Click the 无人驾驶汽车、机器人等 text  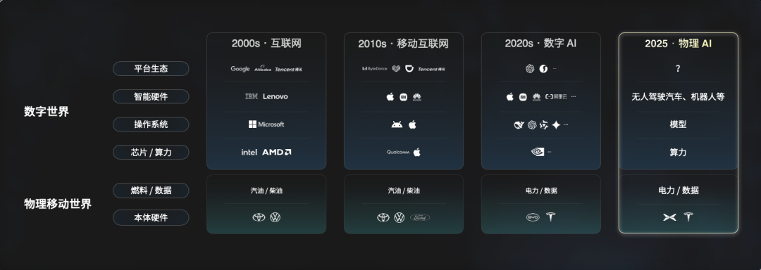[x=678, y=97]
